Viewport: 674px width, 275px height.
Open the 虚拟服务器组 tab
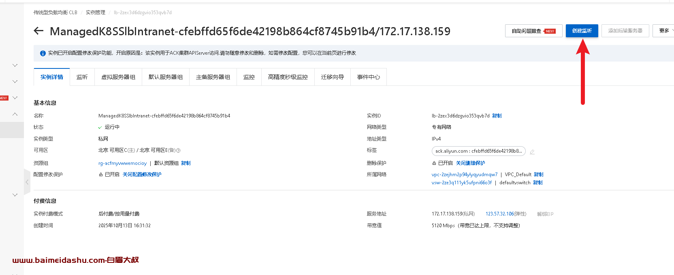(x=118, y=77)
